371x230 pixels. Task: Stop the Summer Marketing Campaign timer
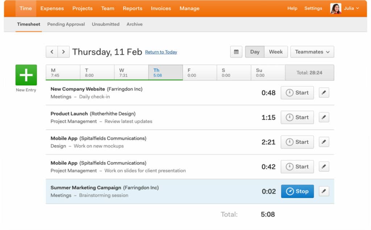click(297, 191)
